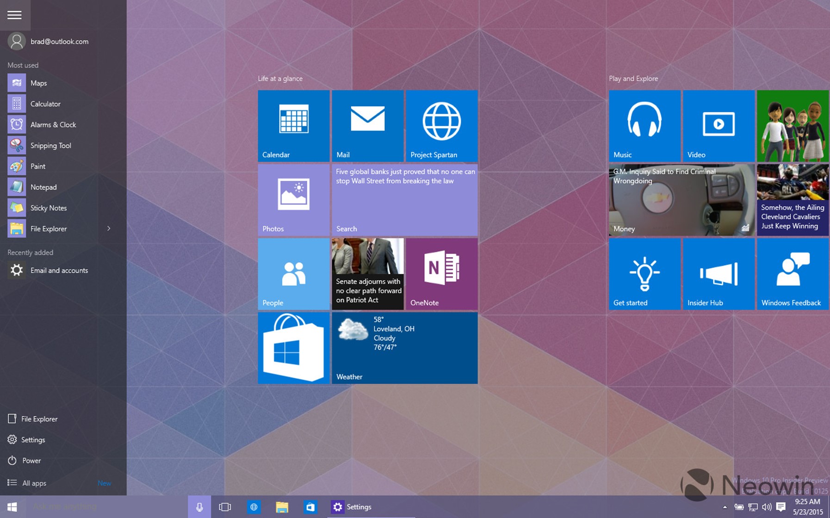The image size is (830, 518).
Task: Open the OneNote tile
Action: 441,274
